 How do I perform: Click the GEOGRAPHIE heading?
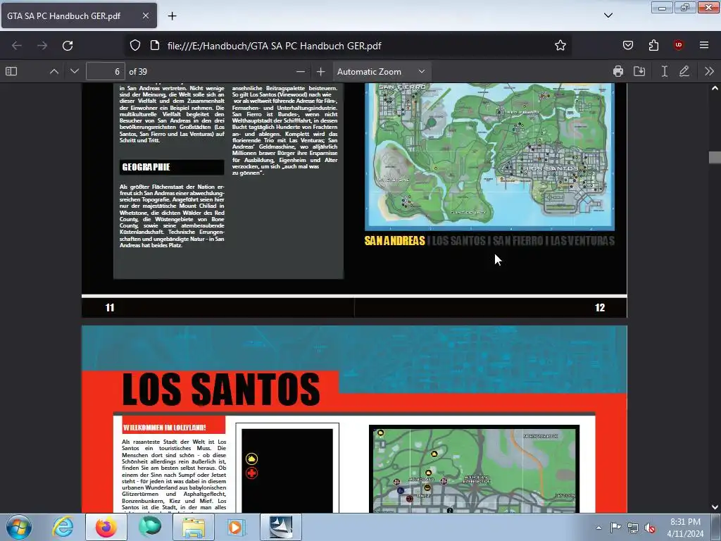[x=146, y=167]
